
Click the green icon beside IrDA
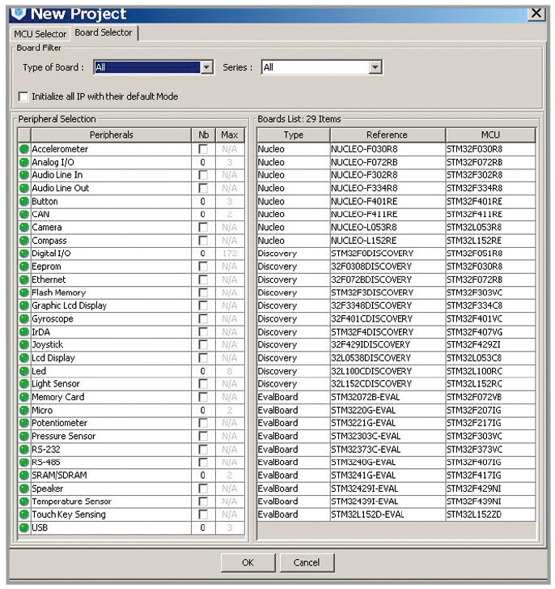(x=24, y=331)
